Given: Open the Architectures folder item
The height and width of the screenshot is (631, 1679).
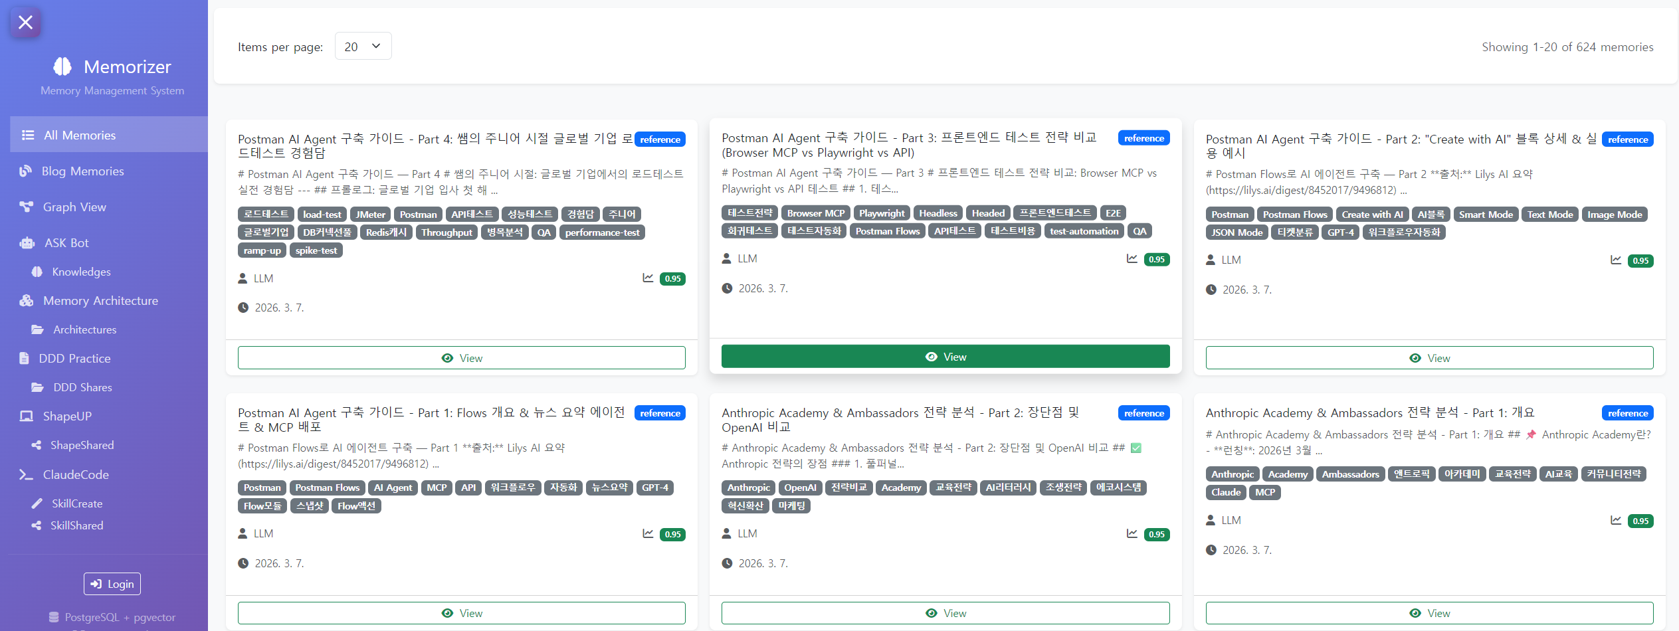Looking at the screenshot, I should point(84,330).
